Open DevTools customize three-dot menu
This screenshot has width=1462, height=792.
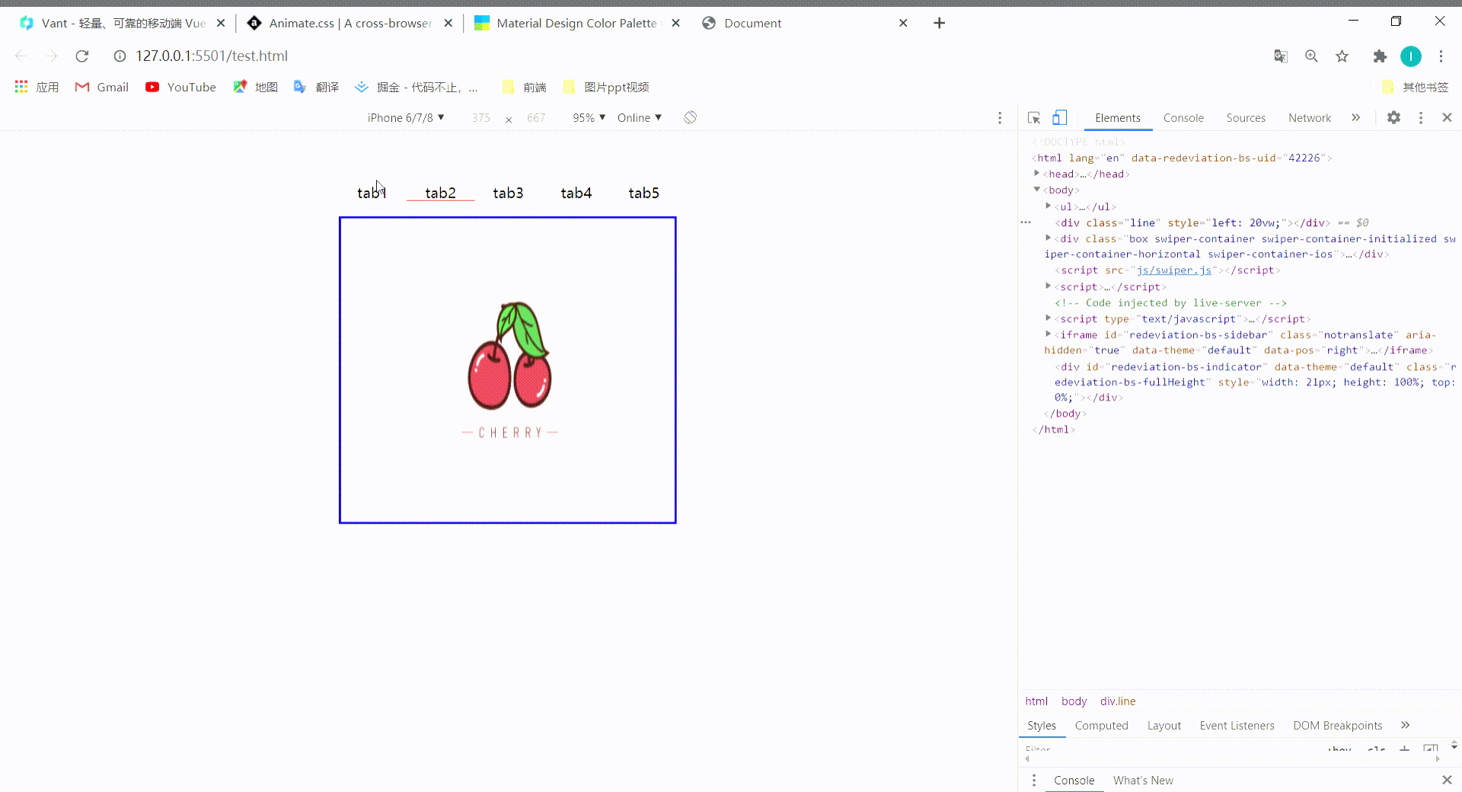click(1420, 117)
